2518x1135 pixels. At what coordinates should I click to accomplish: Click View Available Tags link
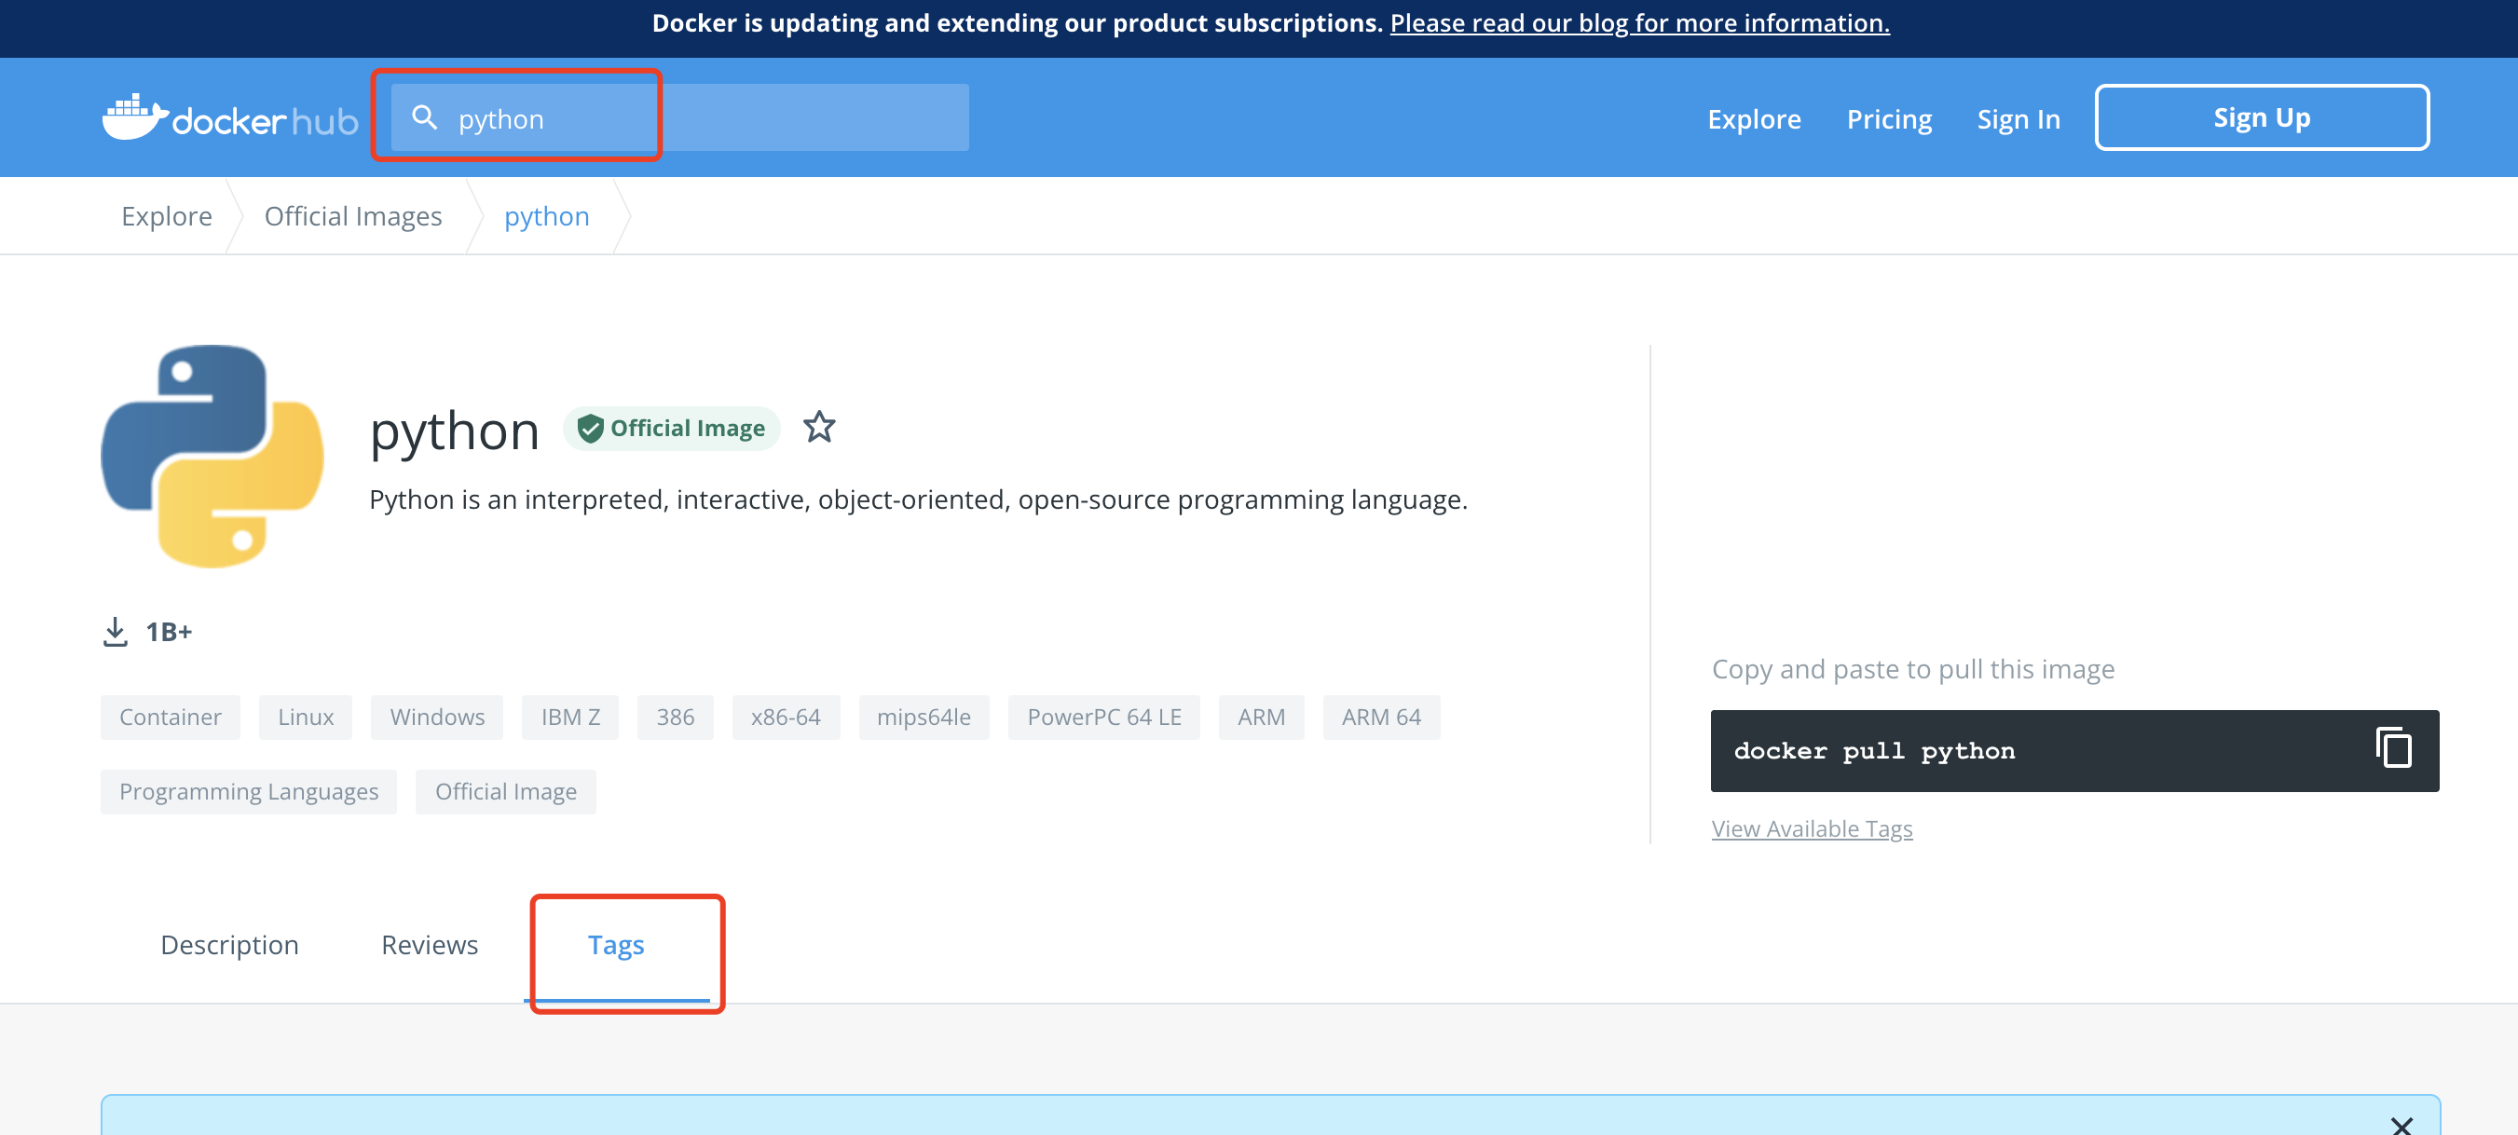click(x=1812, y=828)
